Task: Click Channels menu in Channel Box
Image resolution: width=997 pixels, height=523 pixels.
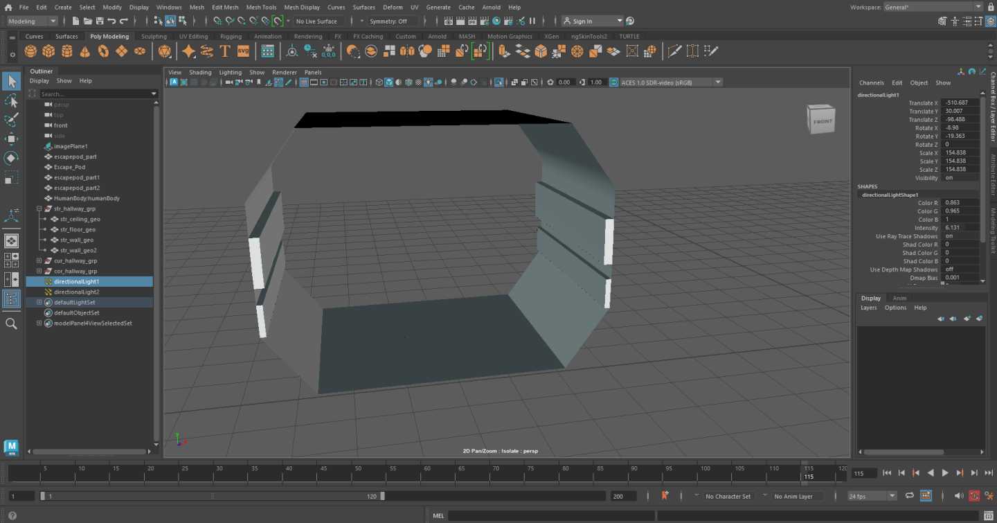Action: (x=871, y=82)
